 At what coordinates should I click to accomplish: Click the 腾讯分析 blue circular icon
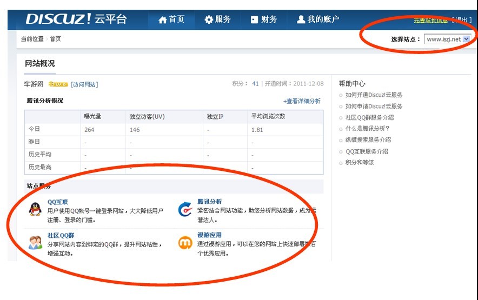pos(185,209)
